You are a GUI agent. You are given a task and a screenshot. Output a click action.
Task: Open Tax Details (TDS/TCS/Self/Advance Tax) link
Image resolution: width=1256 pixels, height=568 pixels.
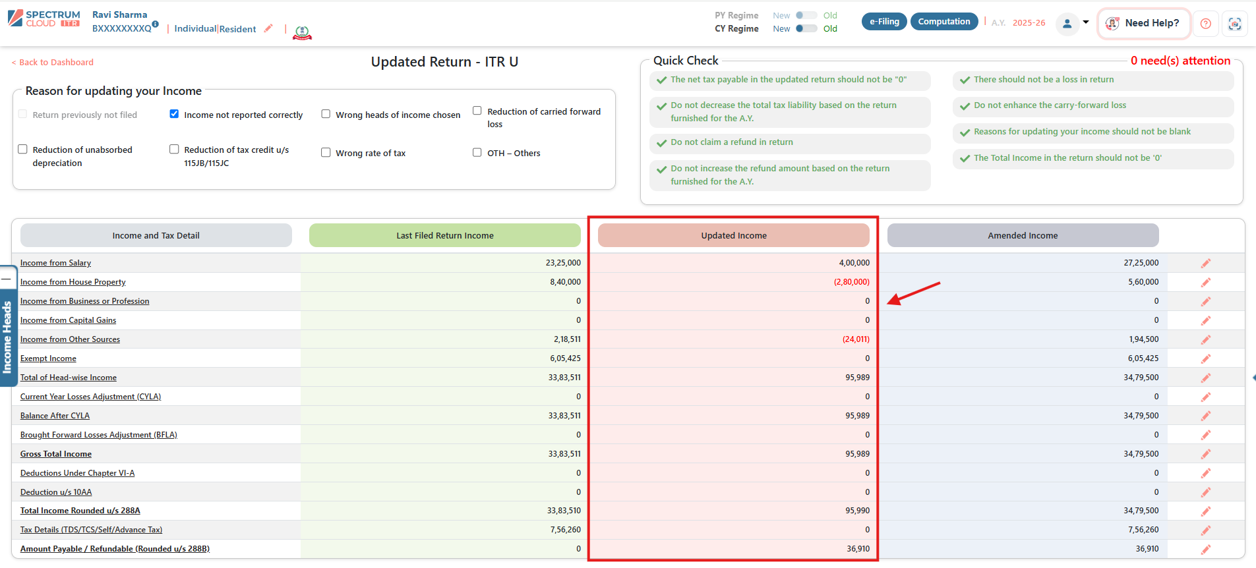[91, 530]
